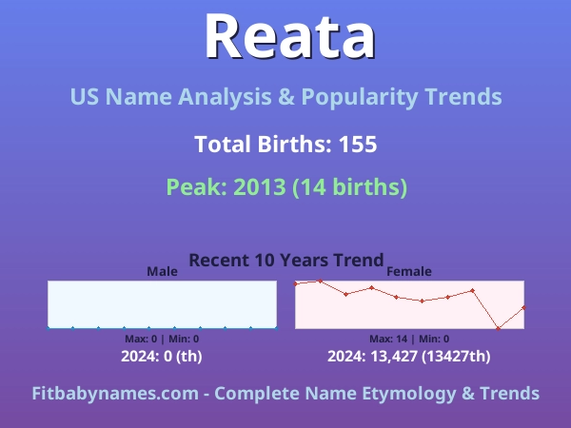Viewport: 571px width, 428px height.
Task: Click the Male chart label
Action: pyautogui.click(x=162, y=271)
